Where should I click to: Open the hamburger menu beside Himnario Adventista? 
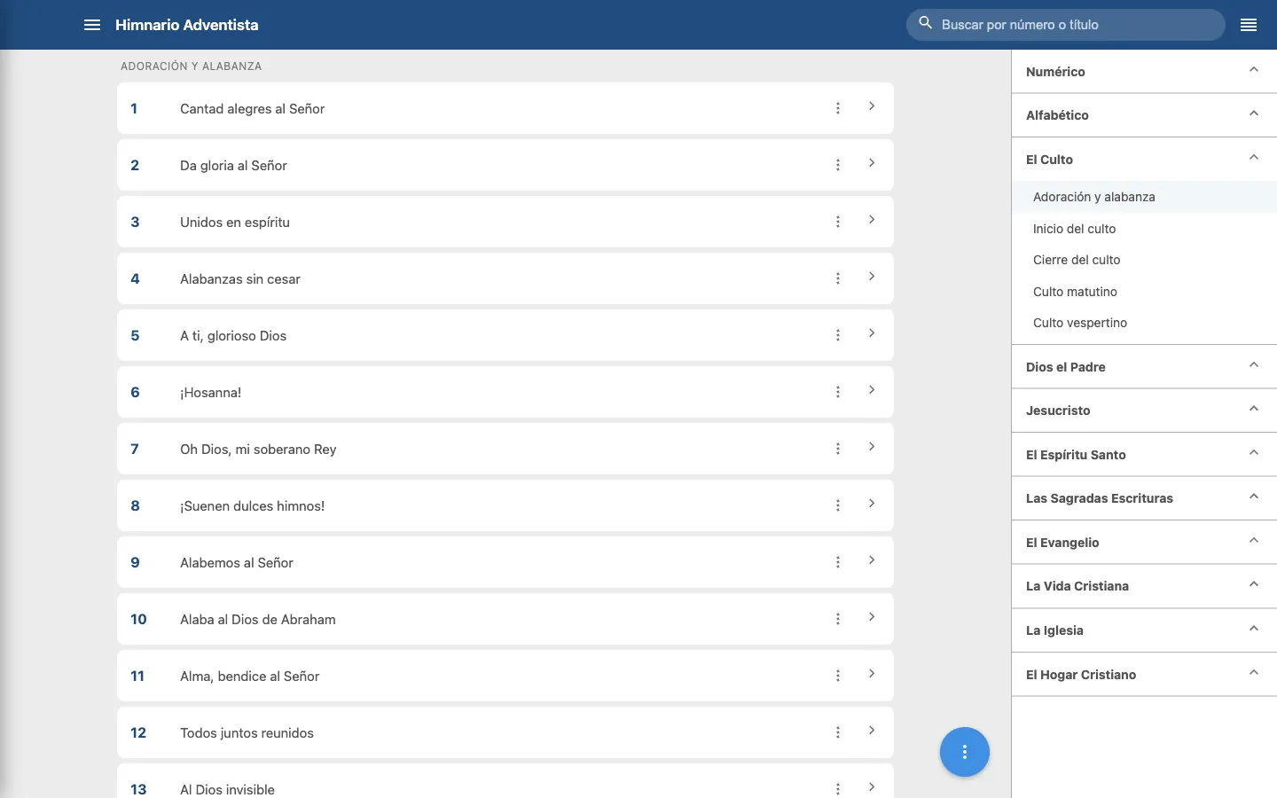(x=92, y=25)
